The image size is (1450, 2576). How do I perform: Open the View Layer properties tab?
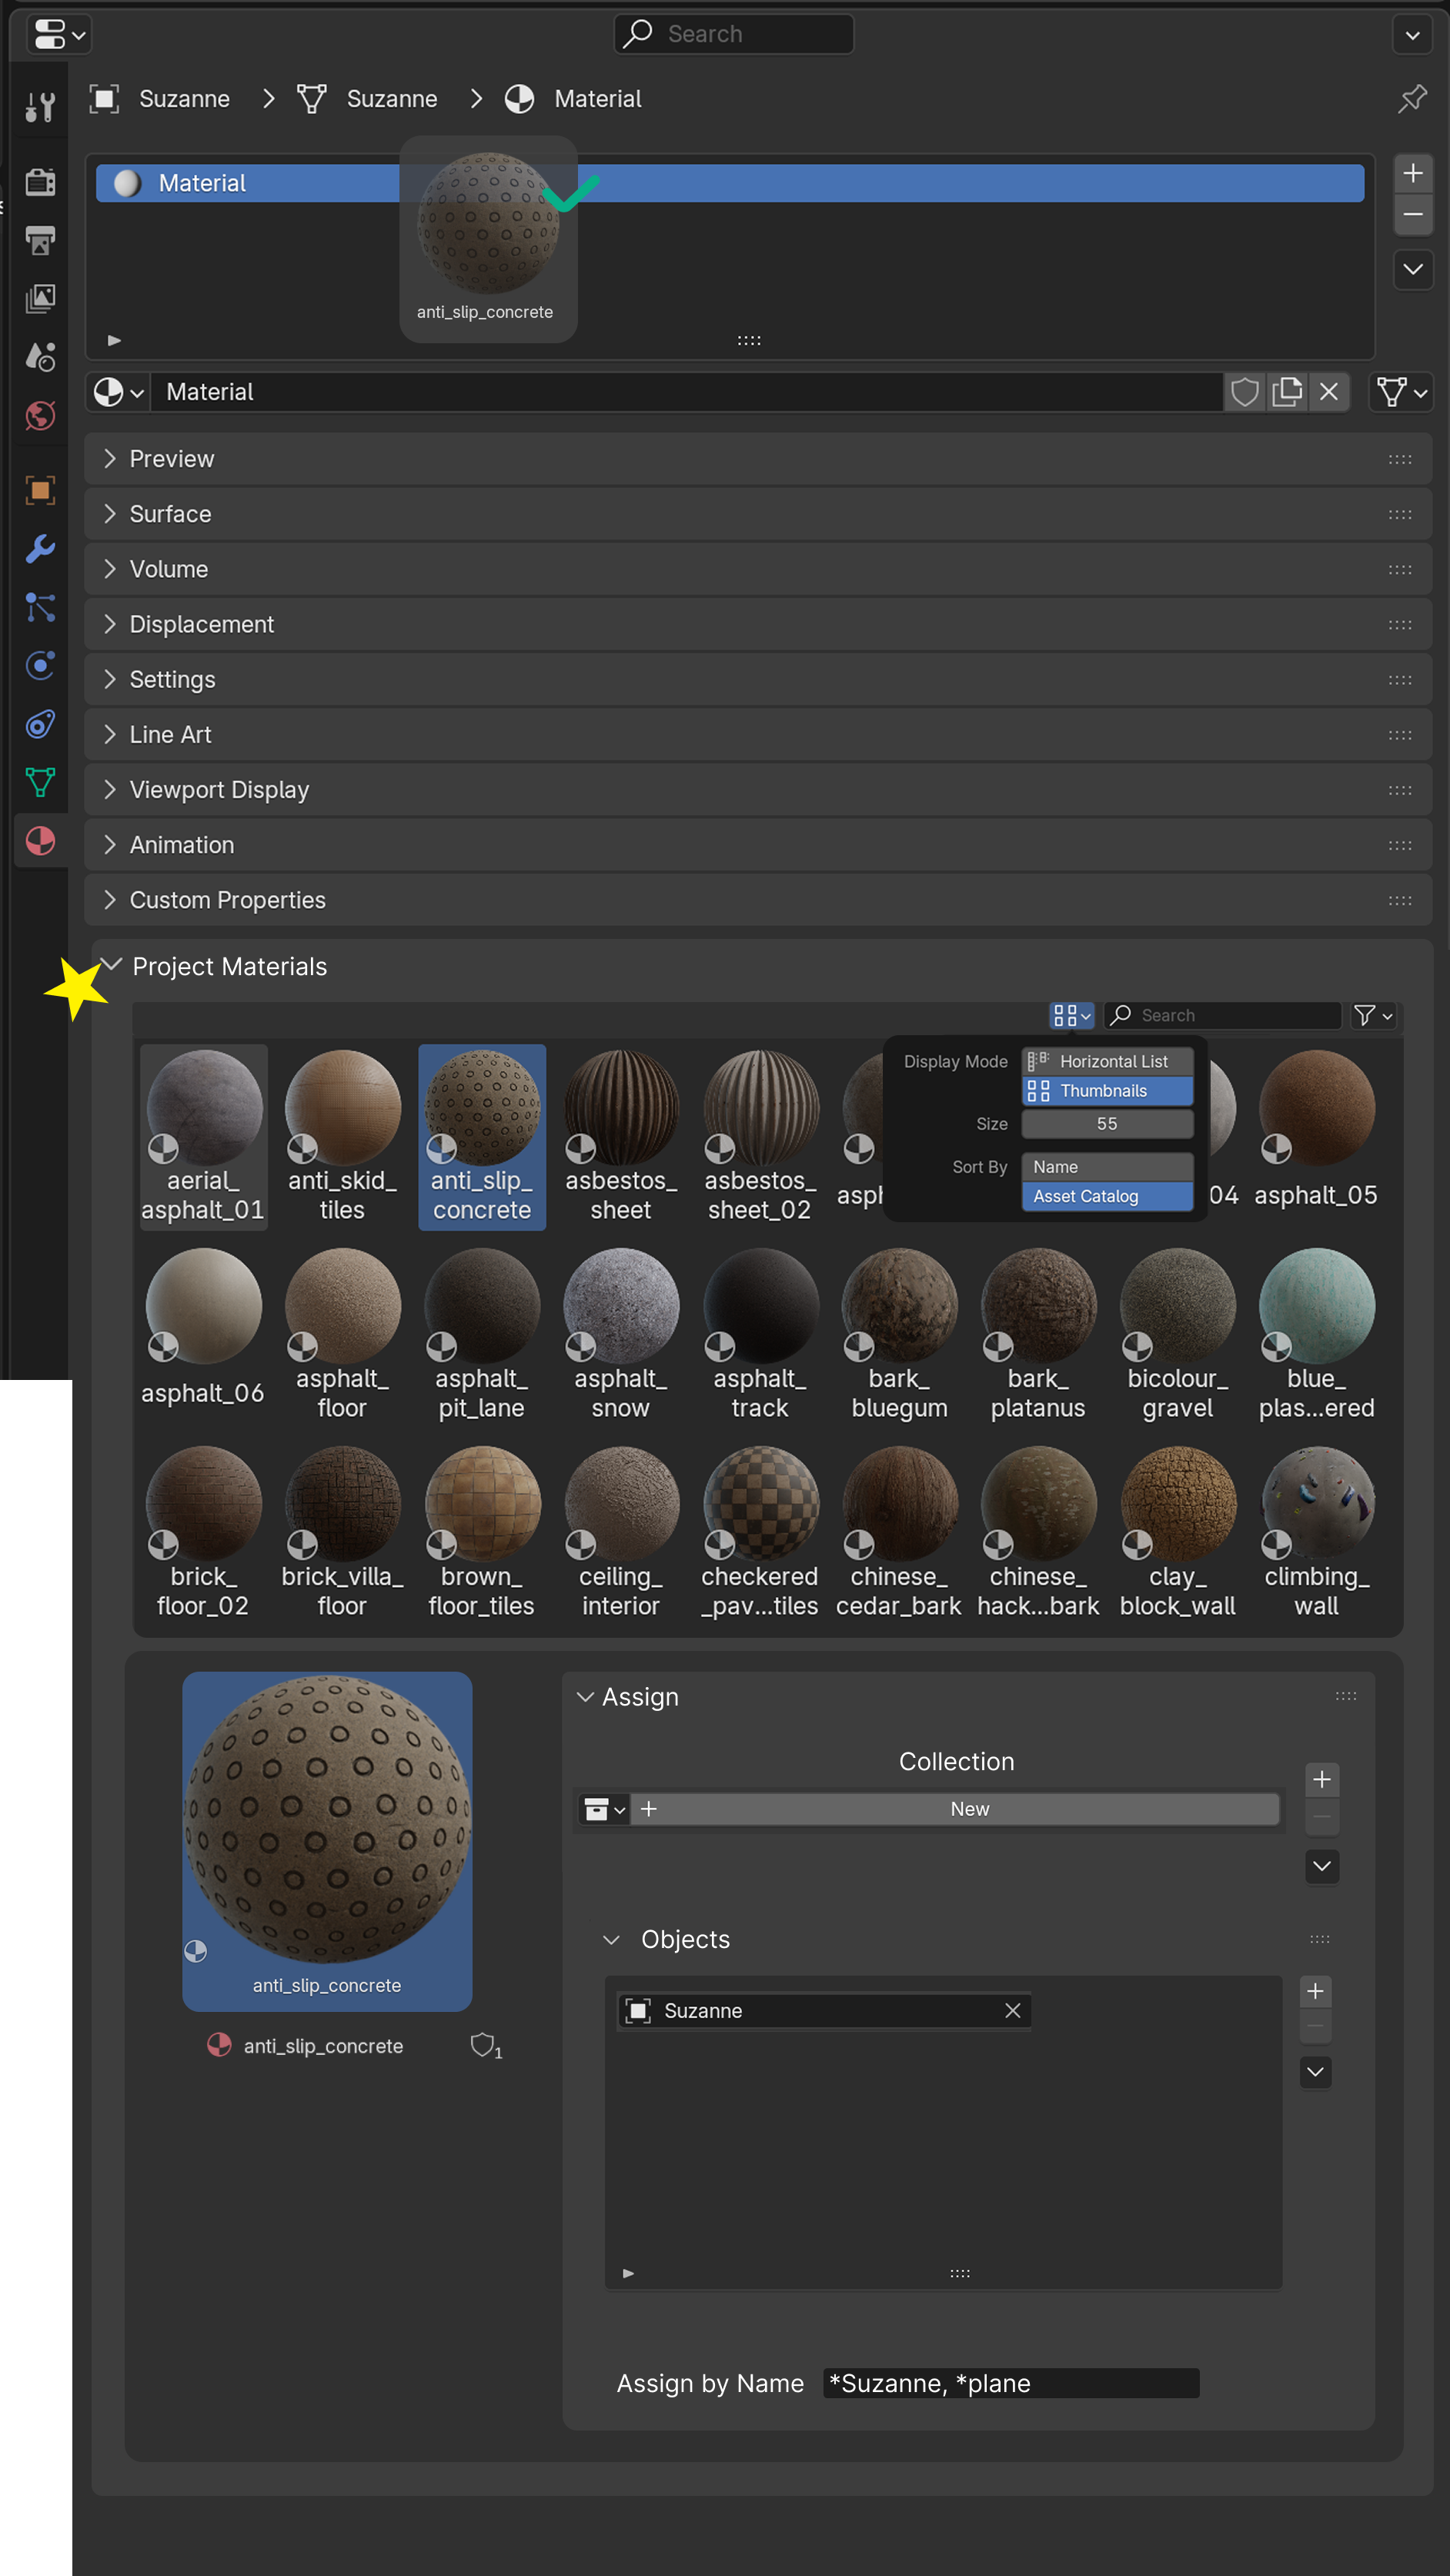coord(40,298)
